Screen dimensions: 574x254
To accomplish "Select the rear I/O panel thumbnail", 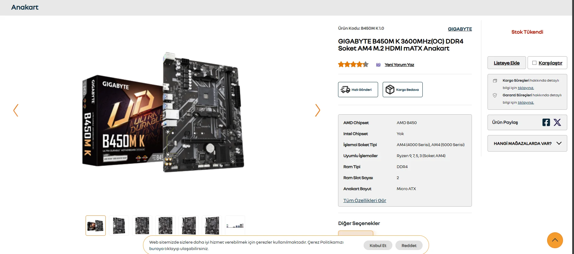I will [235, 226].
